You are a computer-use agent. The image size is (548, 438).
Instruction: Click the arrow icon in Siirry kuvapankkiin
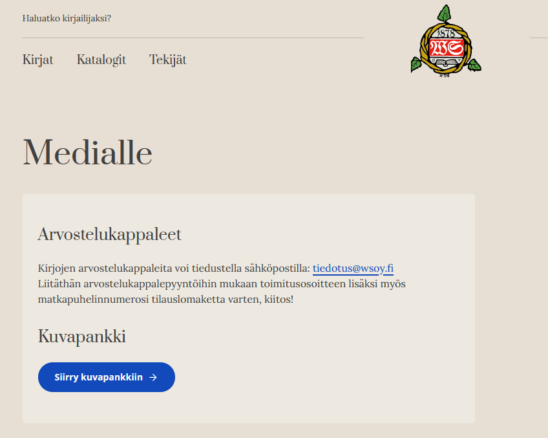tap(153, 377)
